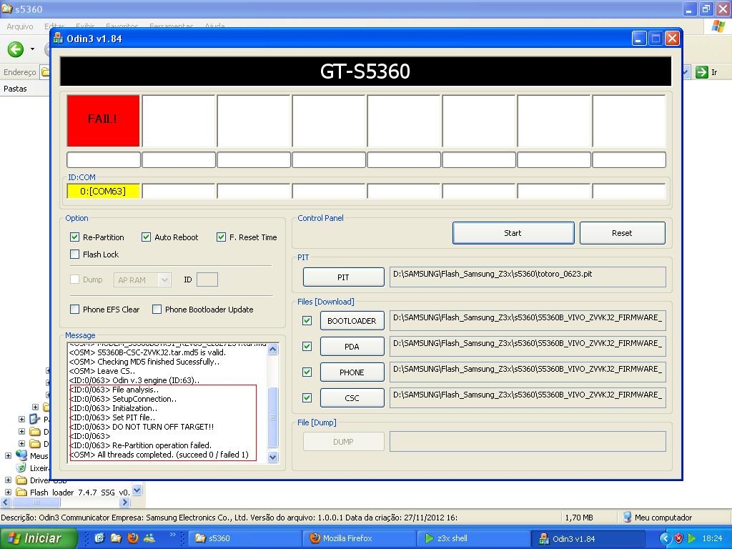The width and height of the screenshot is (732, 549).
Task: Open the Back button history dropdown arrow
Action: (x=32, y=49)
